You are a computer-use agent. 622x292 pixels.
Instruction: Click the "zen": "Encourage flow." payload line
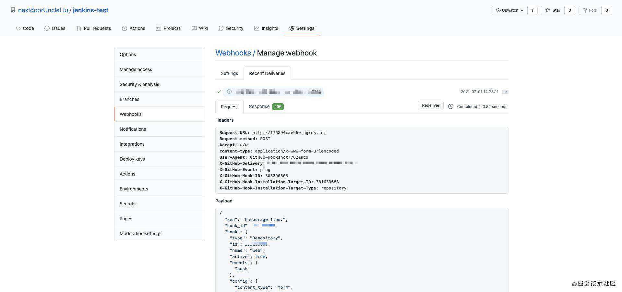pyautogui.click(x=256, y=219)
